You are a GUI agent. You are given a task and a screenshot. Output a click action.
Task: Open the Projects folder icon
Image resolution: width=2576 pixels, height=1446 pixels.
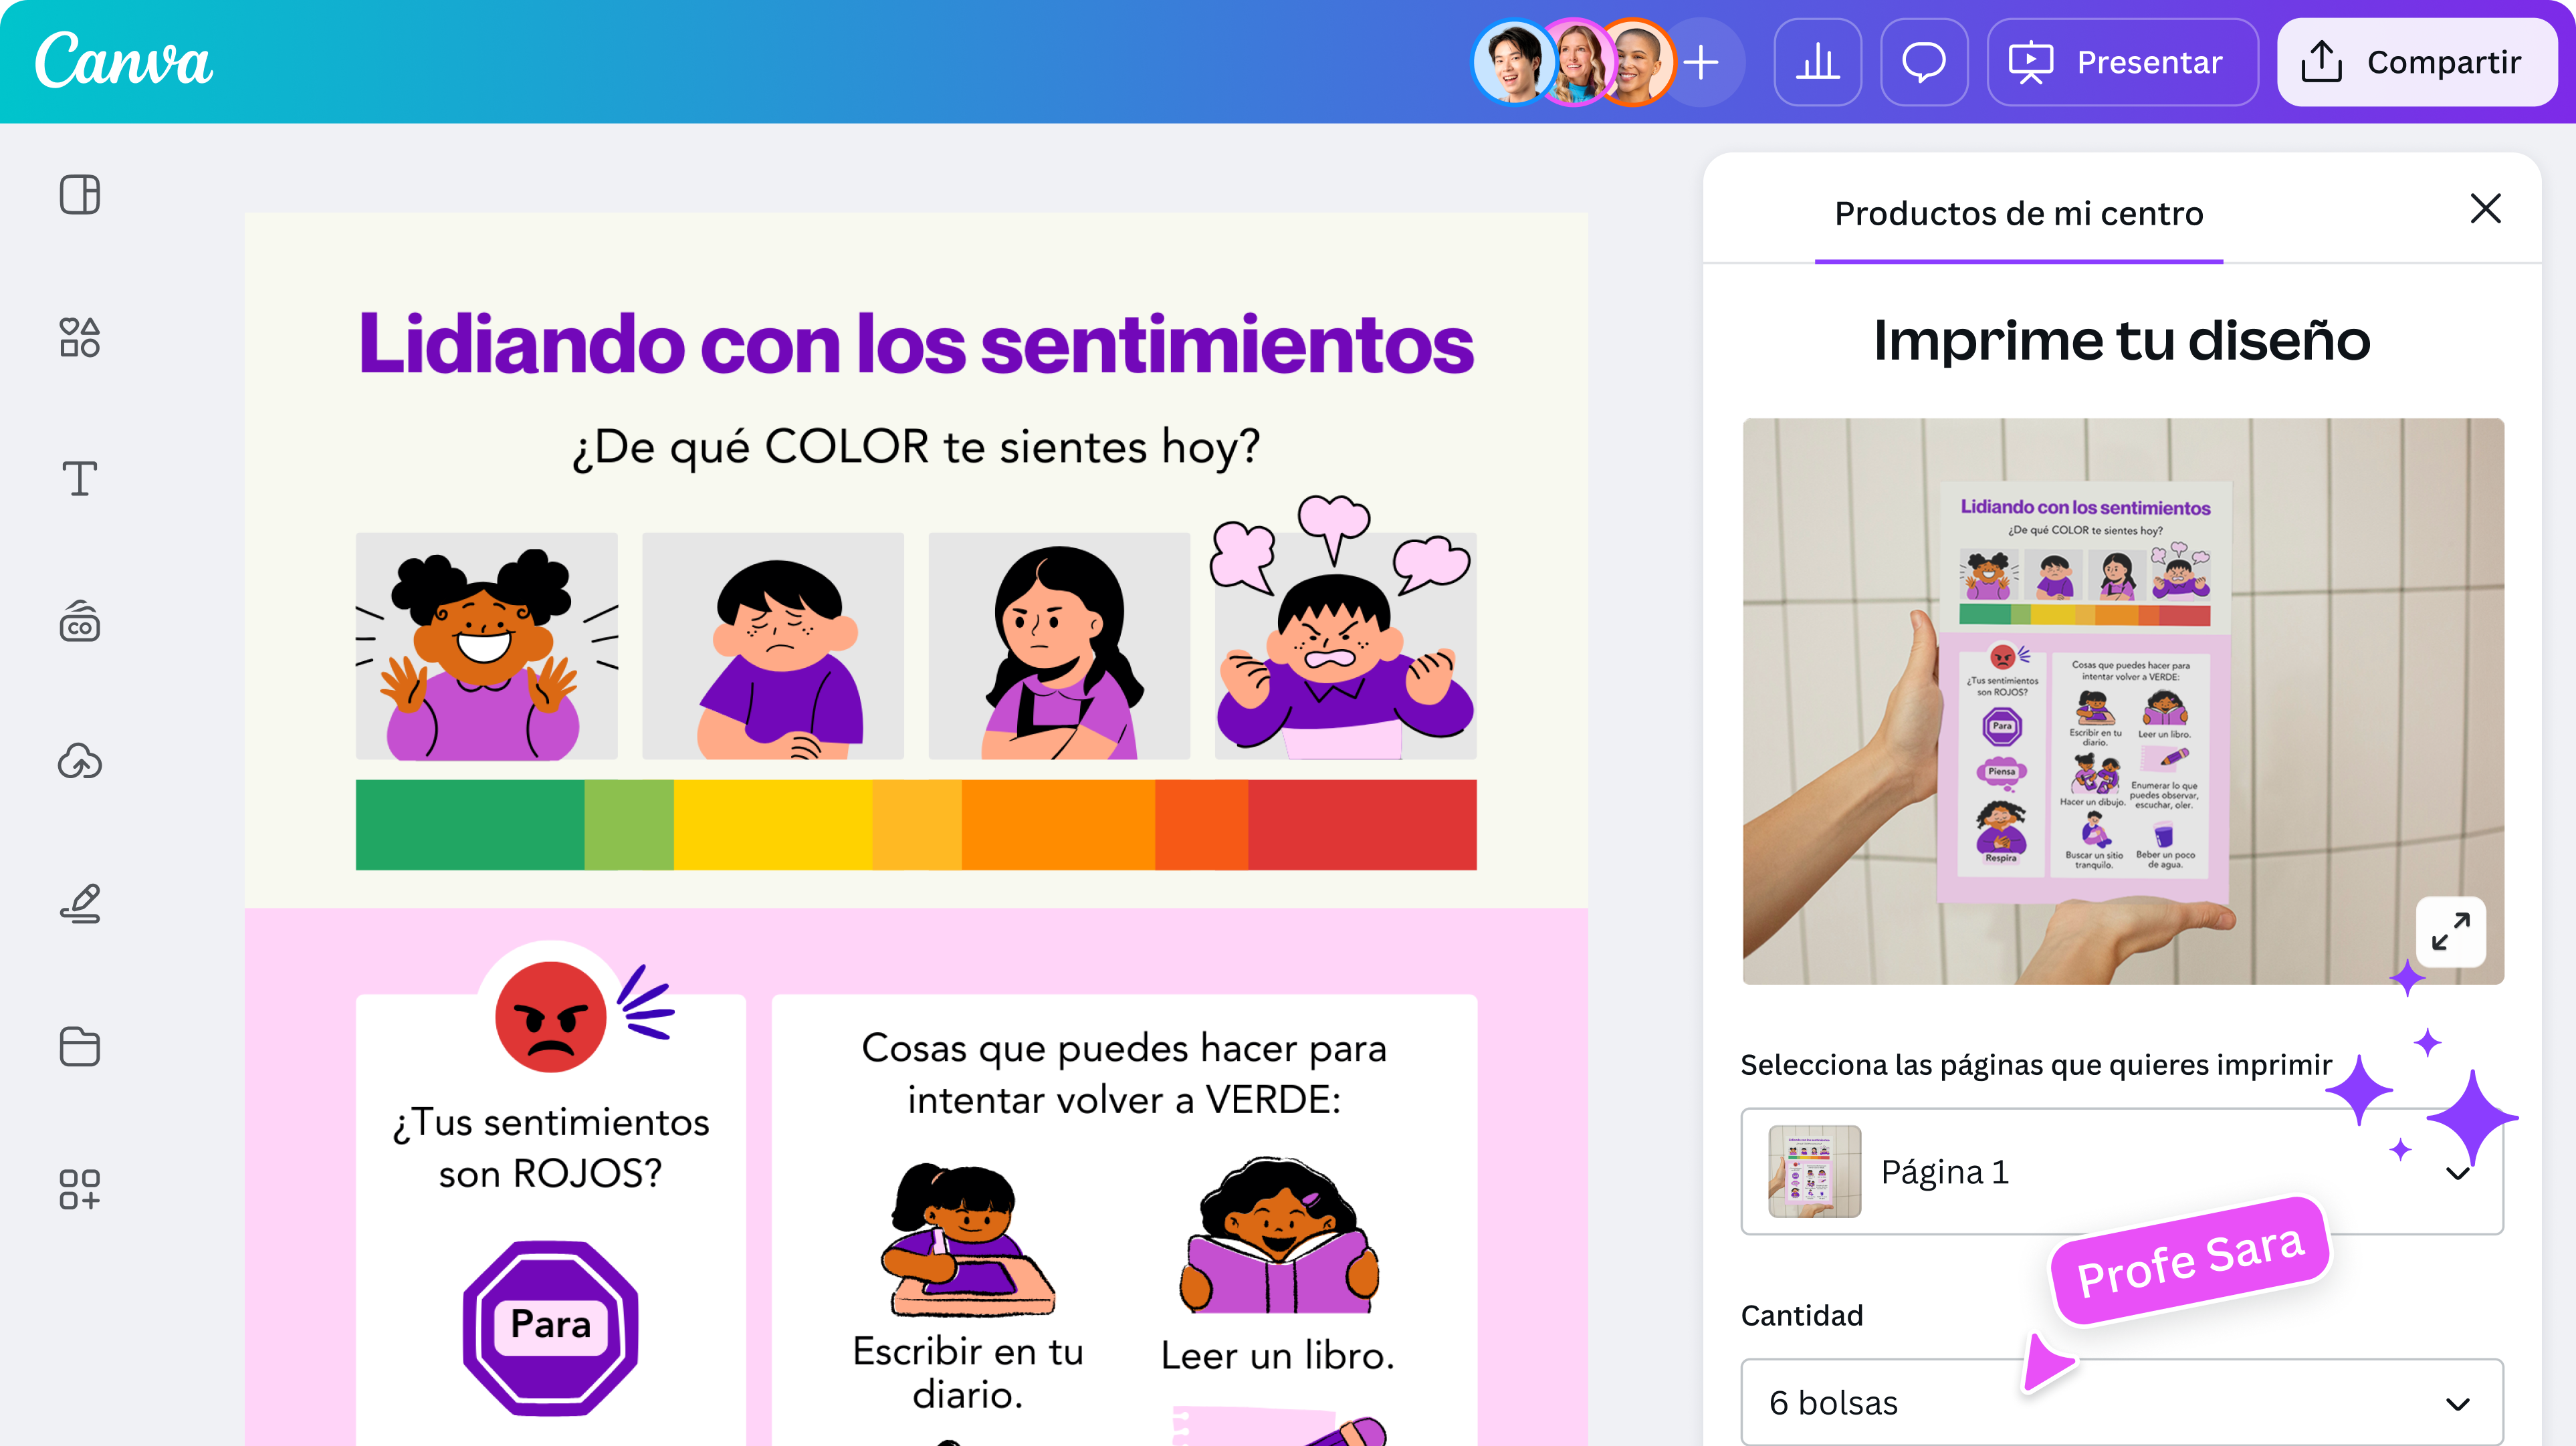click(x=80, y=1046)
